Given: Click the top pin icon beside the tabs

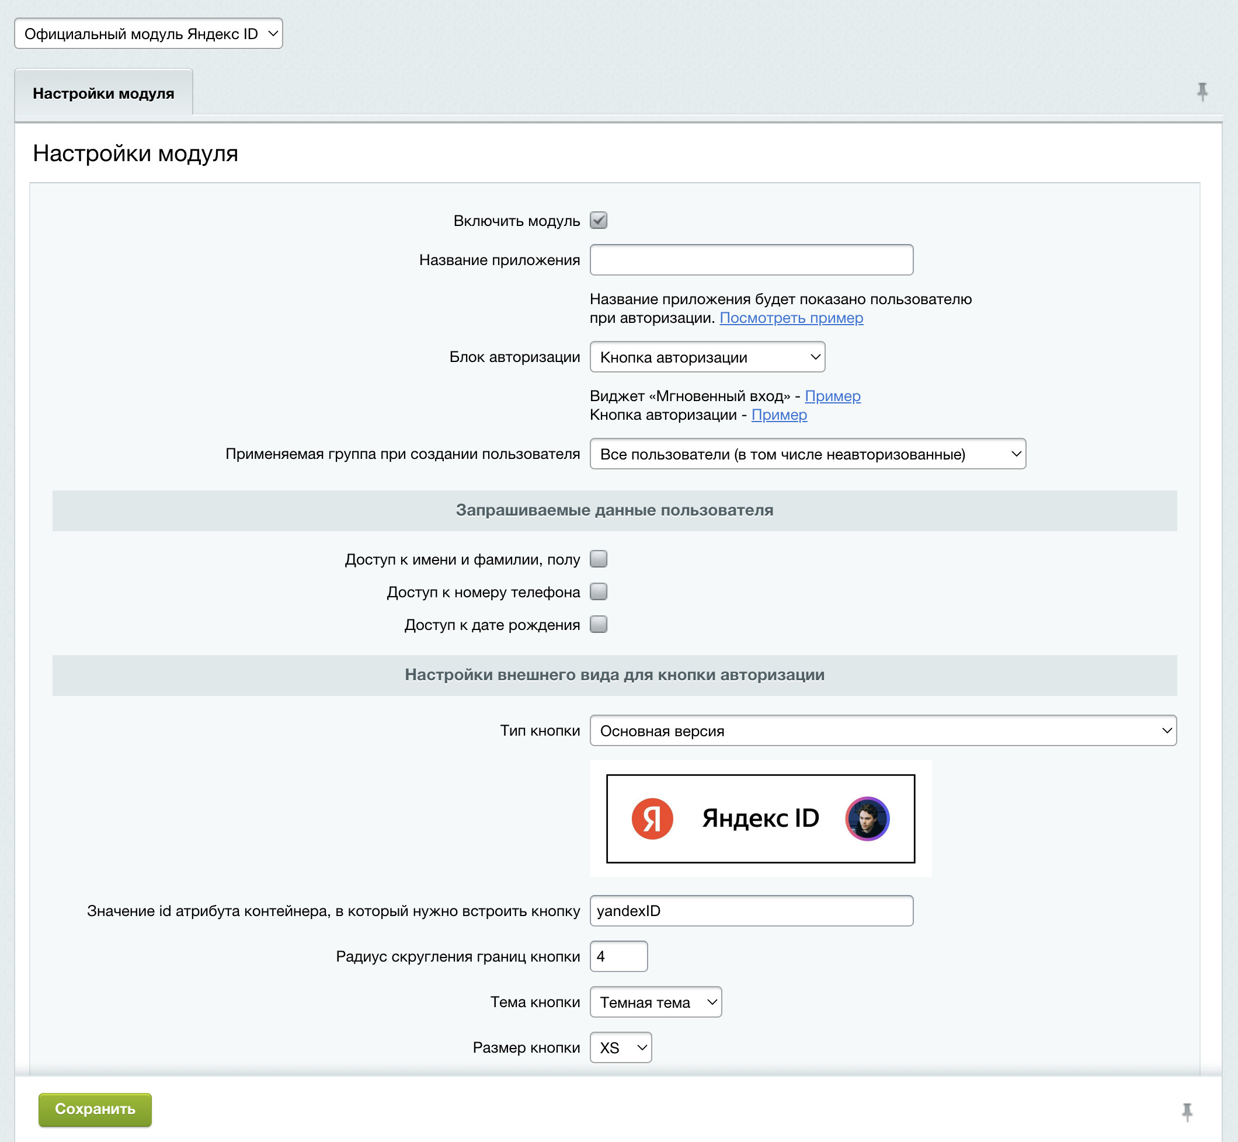Looking at the screenshot, I should (1202, 92).
